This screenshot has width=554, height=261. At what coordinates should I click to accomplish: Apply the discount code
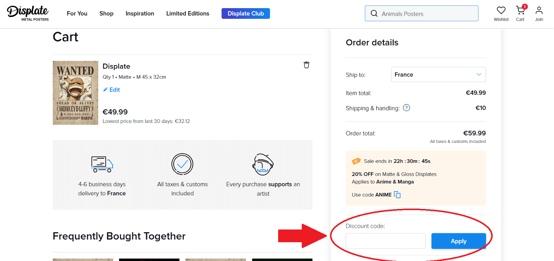[x=459, y=241]
